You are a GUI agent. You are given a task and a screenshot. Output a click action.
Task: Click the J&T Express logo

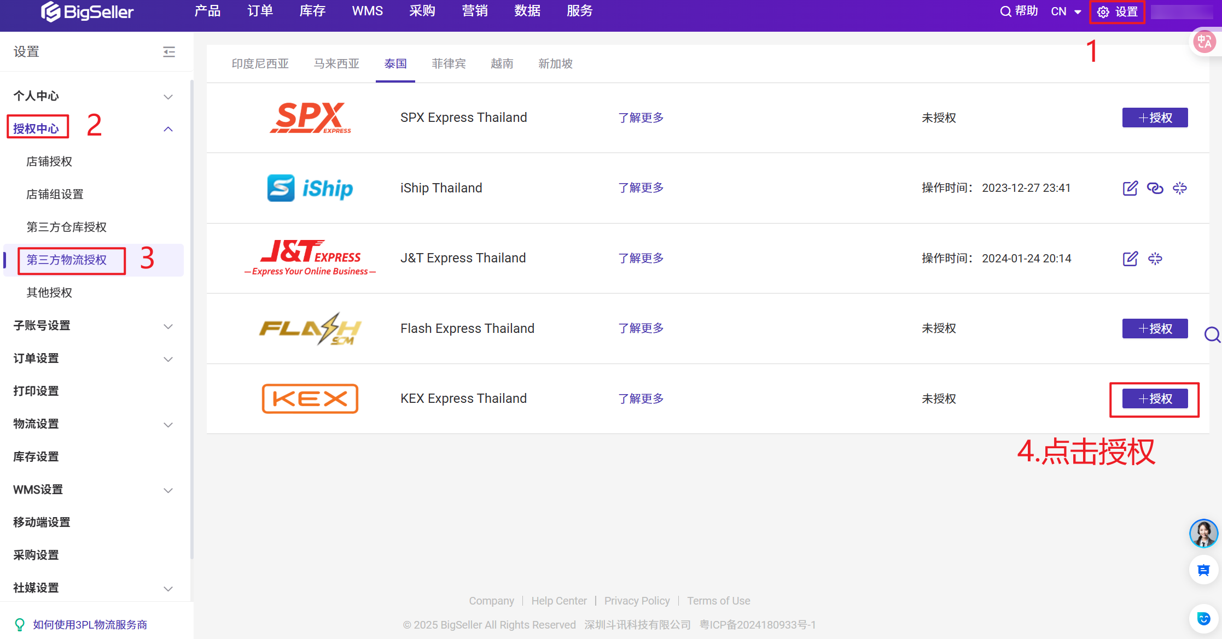310,258
